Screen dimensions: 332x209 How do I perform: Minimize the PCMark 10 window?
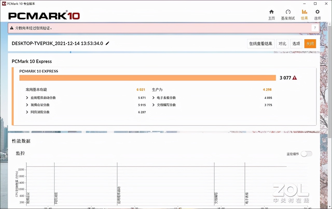click(x=304, y=4)
